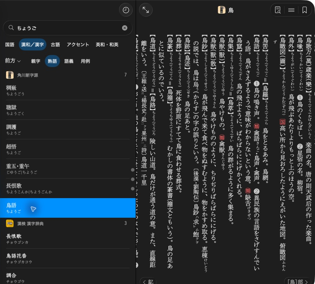Click the 【鳥語】 headword in the entry
Viewport: 315px width, 284px height.
click(x=257, y=44)
